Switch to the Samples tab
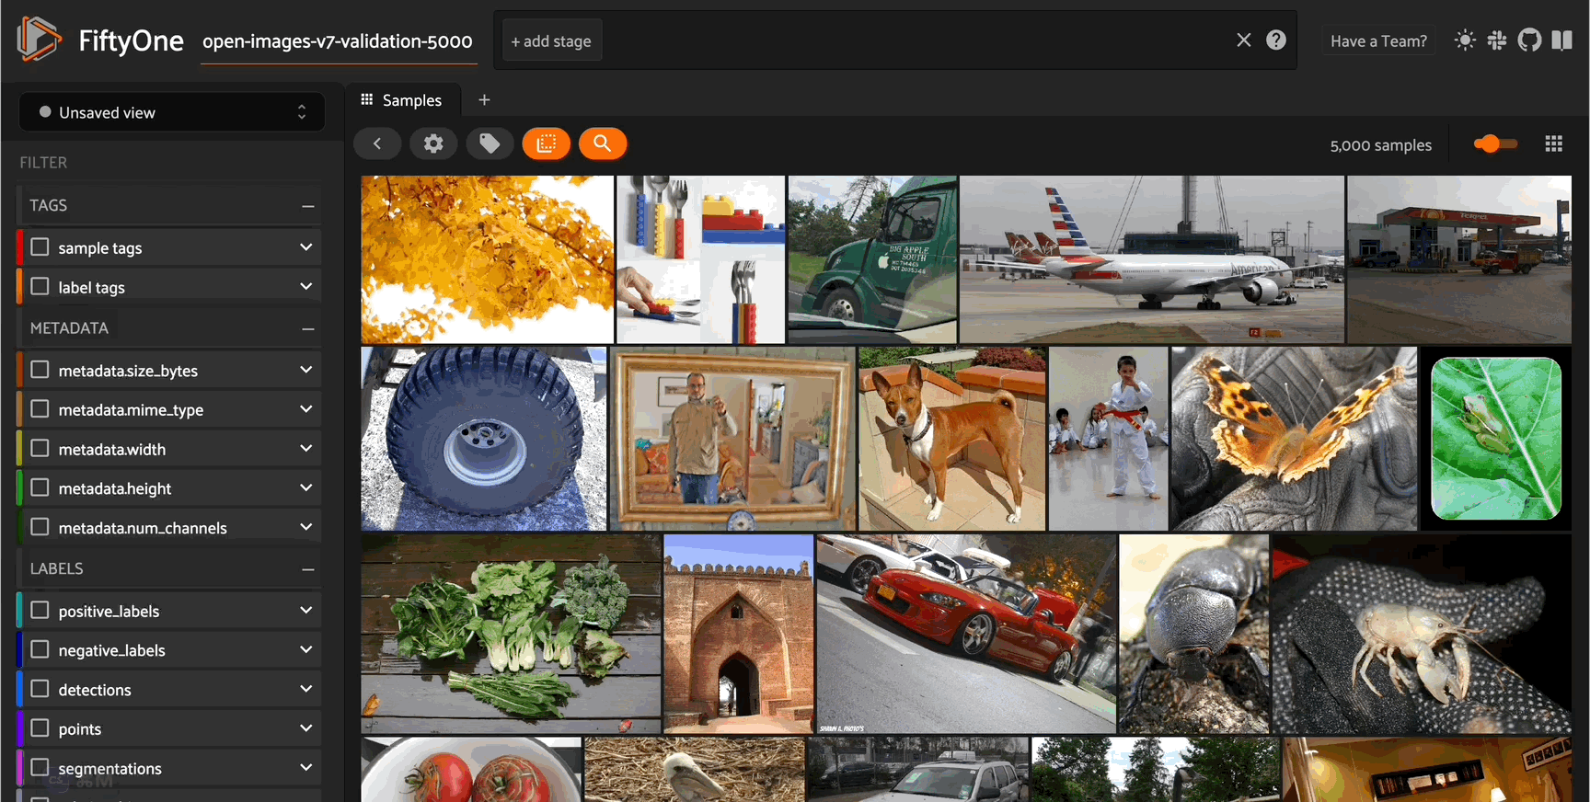The image size is (1590, 802). point(401,99)
